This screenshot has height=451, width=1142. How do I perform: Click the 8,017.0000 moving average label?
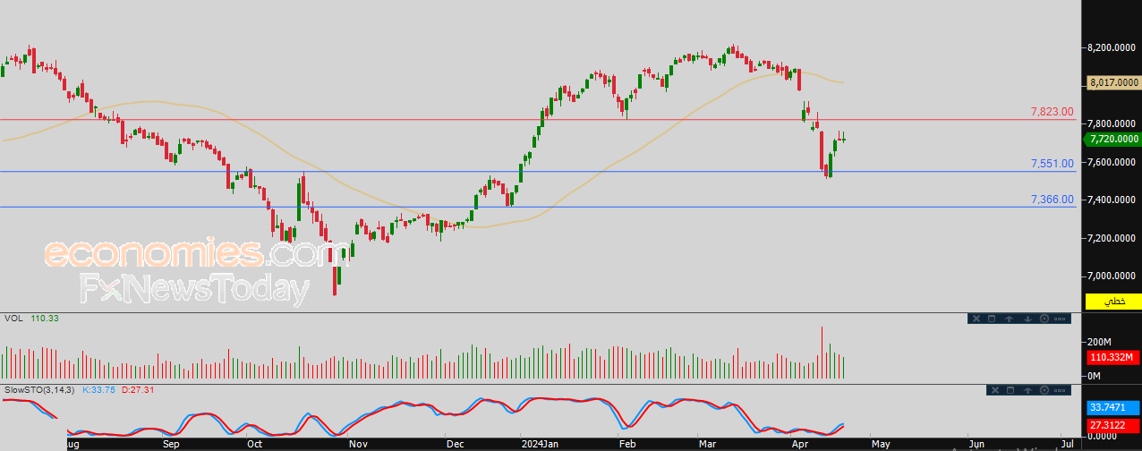[x=1113, y=82]
